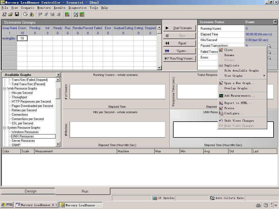The width and height of the screenshot is (279, 209).
Task: Close the Available Graphs panel
Action: pos(58,75)
